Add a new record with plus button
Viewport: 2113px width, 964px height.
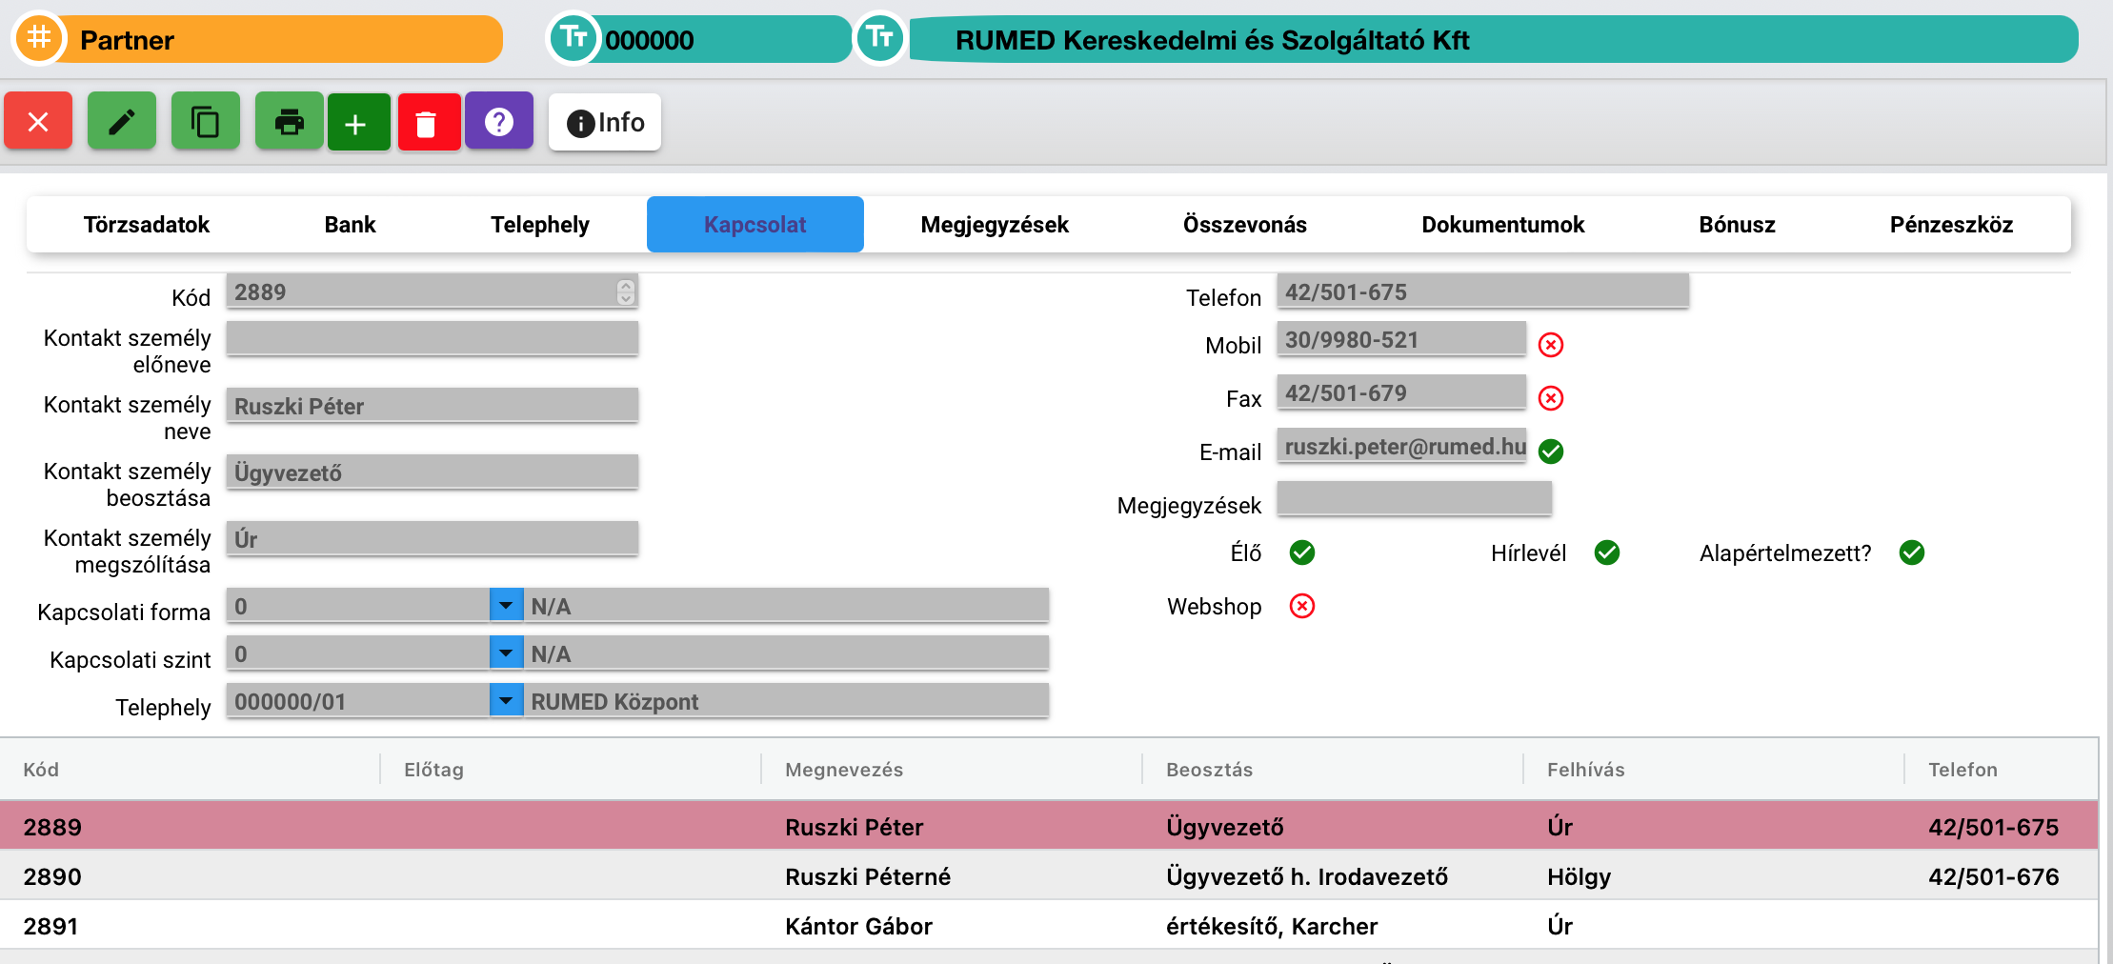pos(359,122)
